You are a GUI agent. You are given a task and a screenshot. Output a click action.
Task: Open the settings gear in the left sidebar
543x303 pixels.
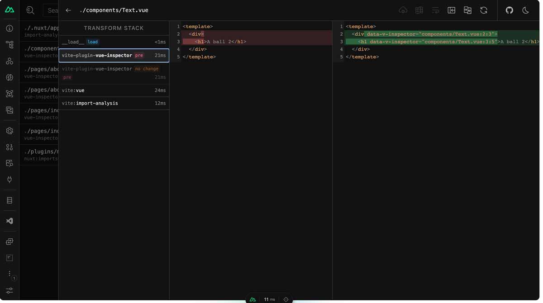coord(10,131)
